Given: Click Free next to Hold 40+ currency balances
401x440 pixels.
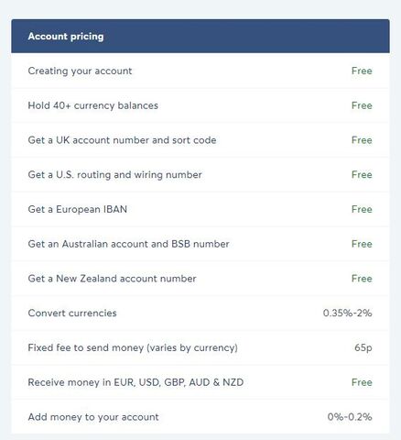Looking at the screenshot, I should click(362, 105).
